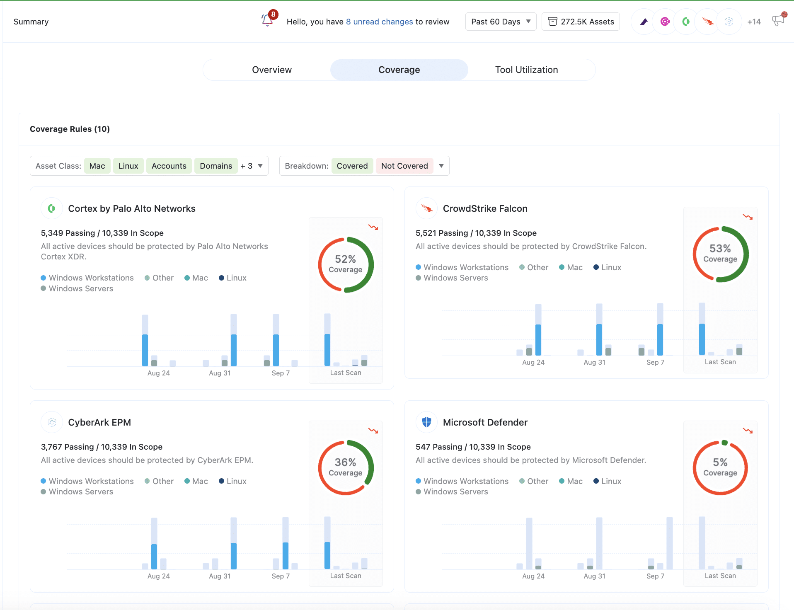Open the 8 unread changes link
This screenshot has height=610, width=794.
tap(379, 22)
